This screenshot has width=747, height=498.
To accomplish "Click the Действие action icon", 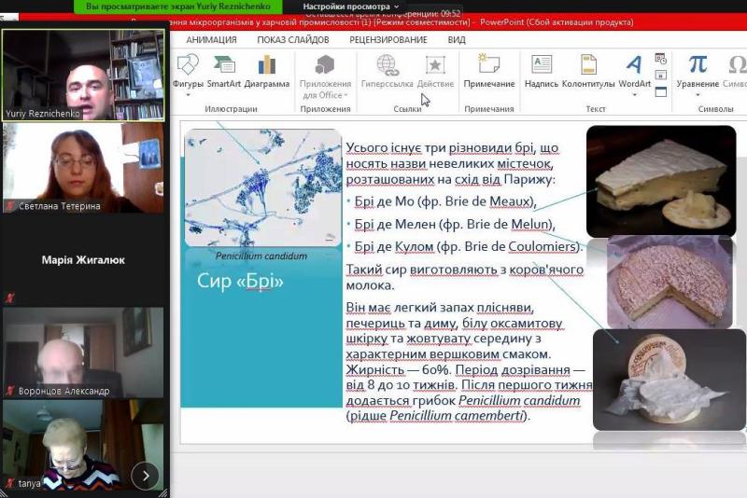I will (x=435, y=71).
